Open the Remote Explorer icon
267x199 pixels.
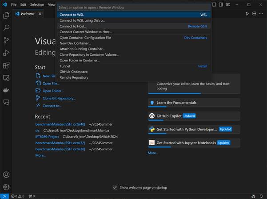[6, 78]
